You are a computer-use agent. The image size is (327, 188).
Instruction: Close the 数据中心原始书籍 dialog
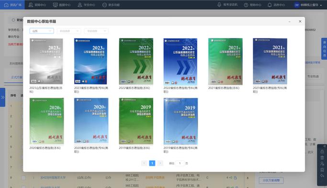[300, 21]
